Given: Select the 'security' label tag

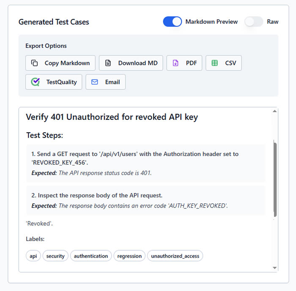Looking at the screenshot, I should (55, 256).
